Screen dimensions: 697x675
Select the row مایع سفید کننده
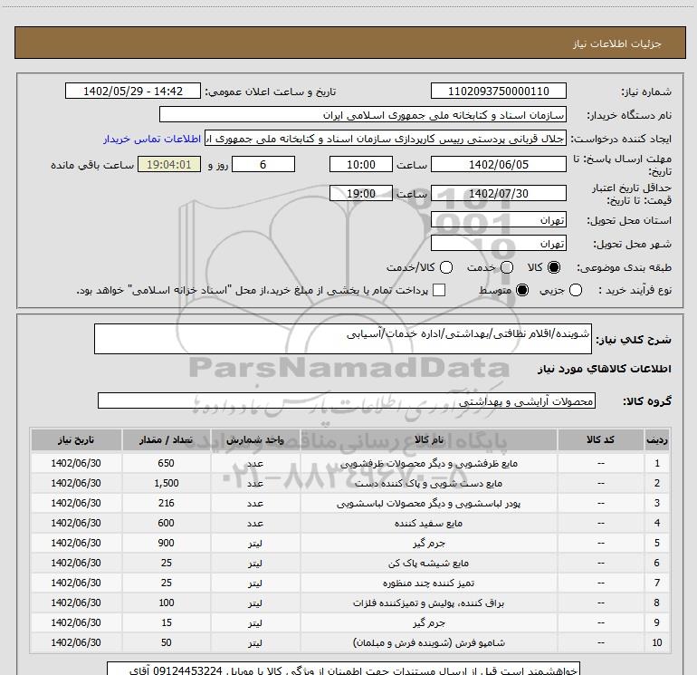pos(350,524)
